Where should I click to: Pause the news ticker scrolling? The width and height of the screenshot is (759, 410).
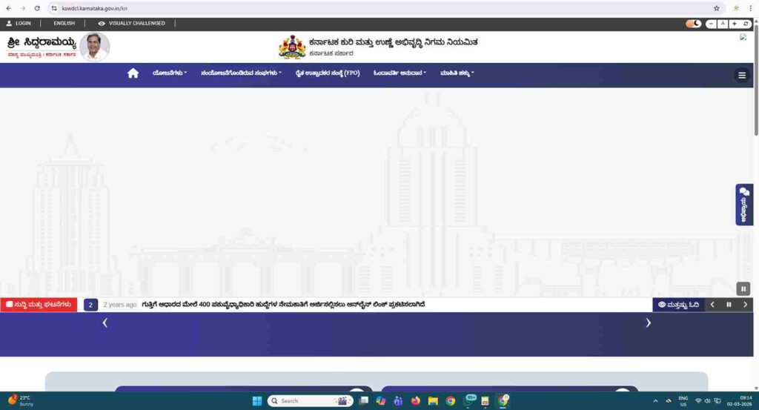(x=729, y=305)
